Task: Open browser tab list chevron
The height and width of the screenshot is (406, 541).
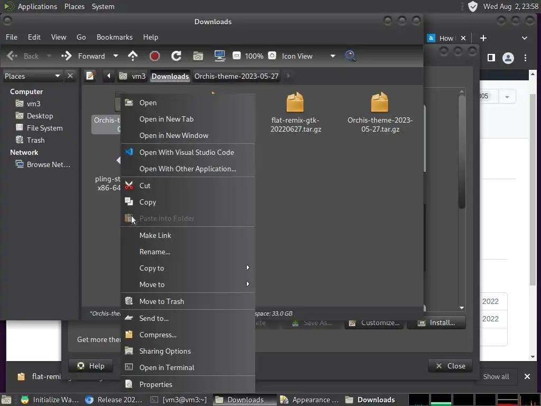Action: (525, 38)
